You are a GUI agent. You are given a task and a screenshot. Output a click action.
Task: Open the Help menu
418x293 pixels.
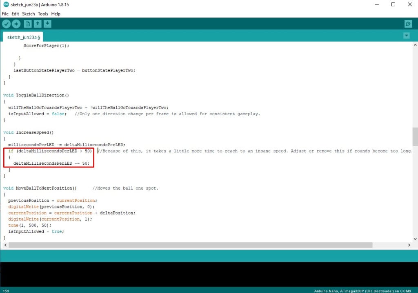click(x=56, y=13)
